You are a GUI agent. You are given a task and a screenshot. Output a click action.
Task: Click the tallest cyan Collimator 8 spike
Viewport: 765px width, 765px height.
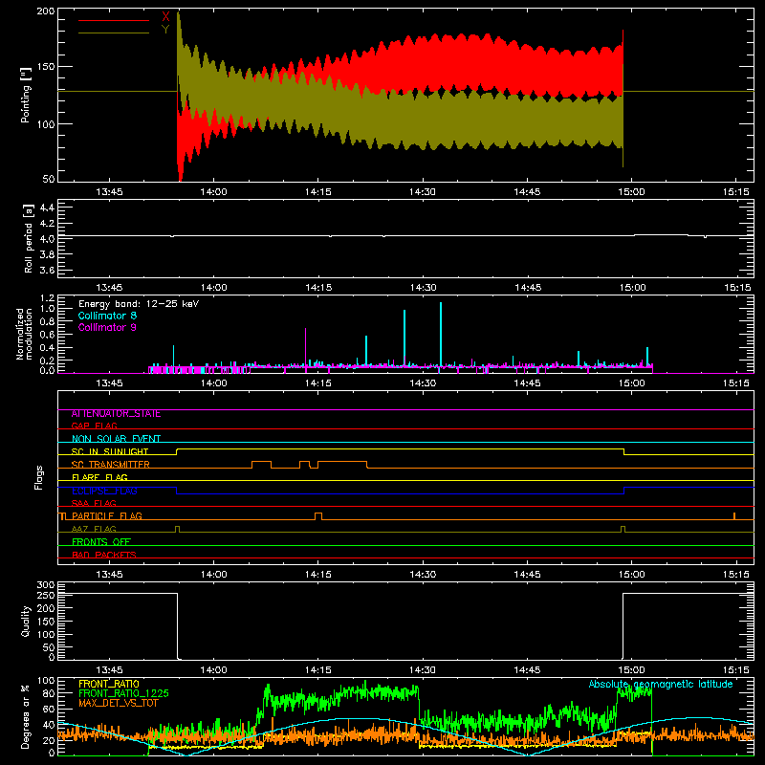tap(441, 334)
